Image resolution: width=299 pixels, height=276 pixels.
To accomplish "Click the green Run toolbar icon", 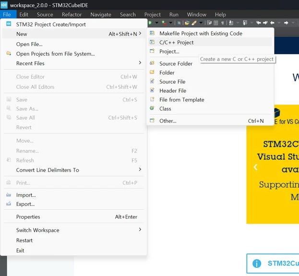I will [x=150, y=23].
